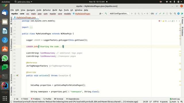This screenshot has width=184, height=103.
Task: Open the Refactor menu
Action: pos(47,10)
